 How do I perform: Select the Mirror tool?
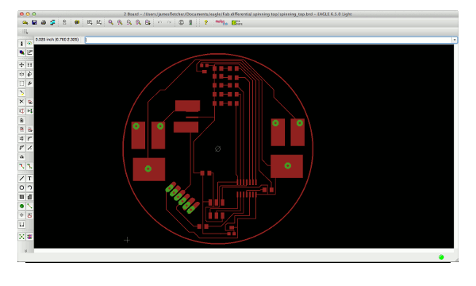[x=21, y=74]
